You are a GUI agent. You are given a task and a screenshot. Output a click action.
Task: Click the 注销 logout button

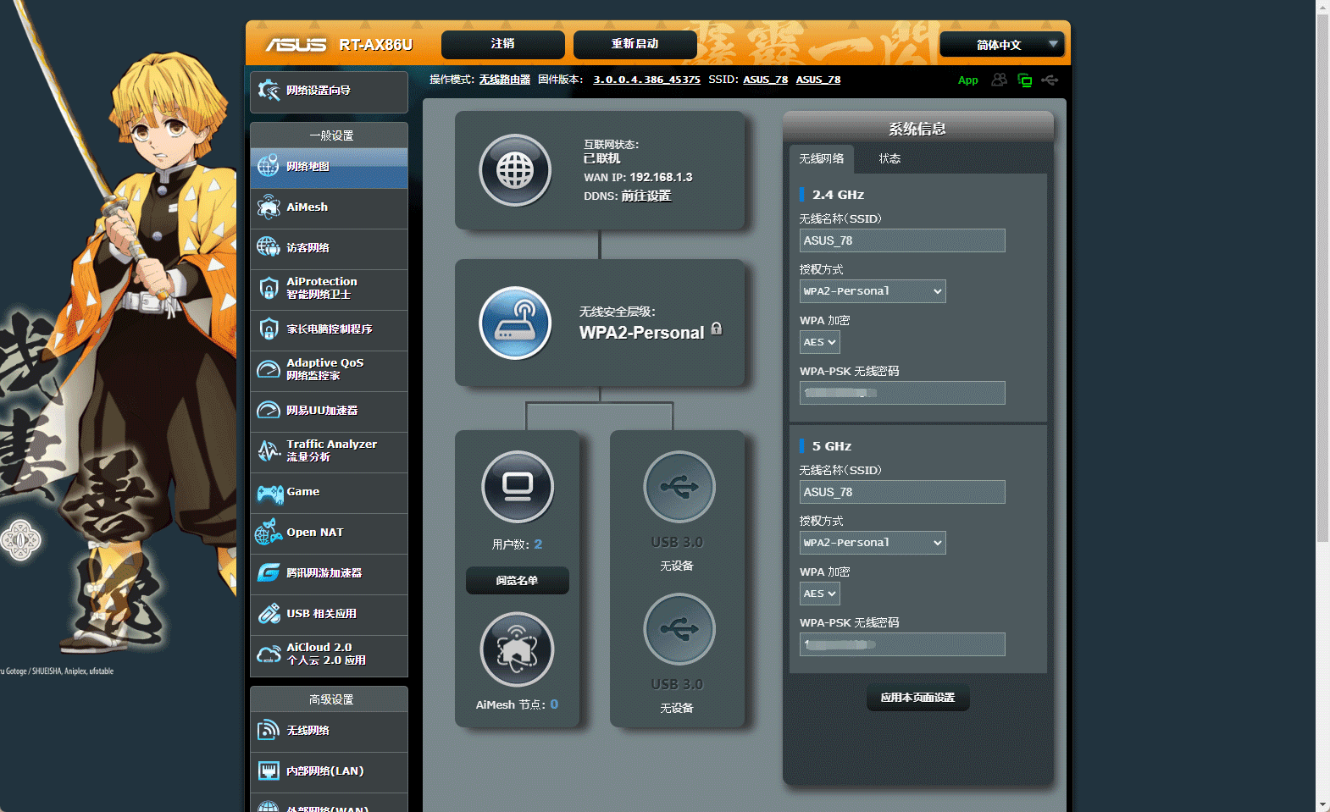click(503, 44)
